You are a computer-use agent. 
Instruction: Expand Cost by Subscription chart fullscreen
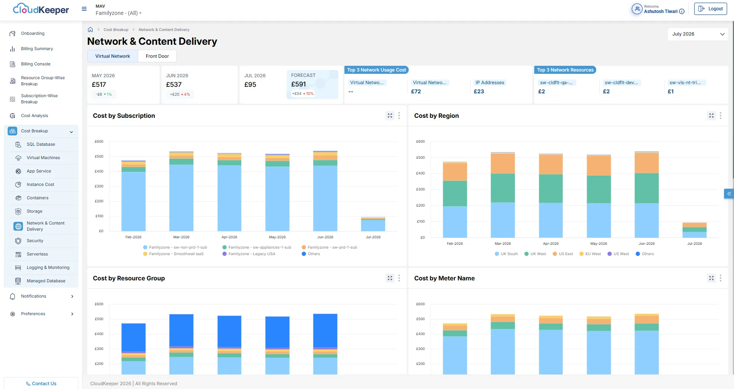[x=390, y=116]
